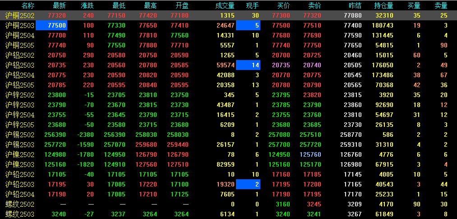
Task: Select contract 沪铜2503
Action: pos(20,25)
